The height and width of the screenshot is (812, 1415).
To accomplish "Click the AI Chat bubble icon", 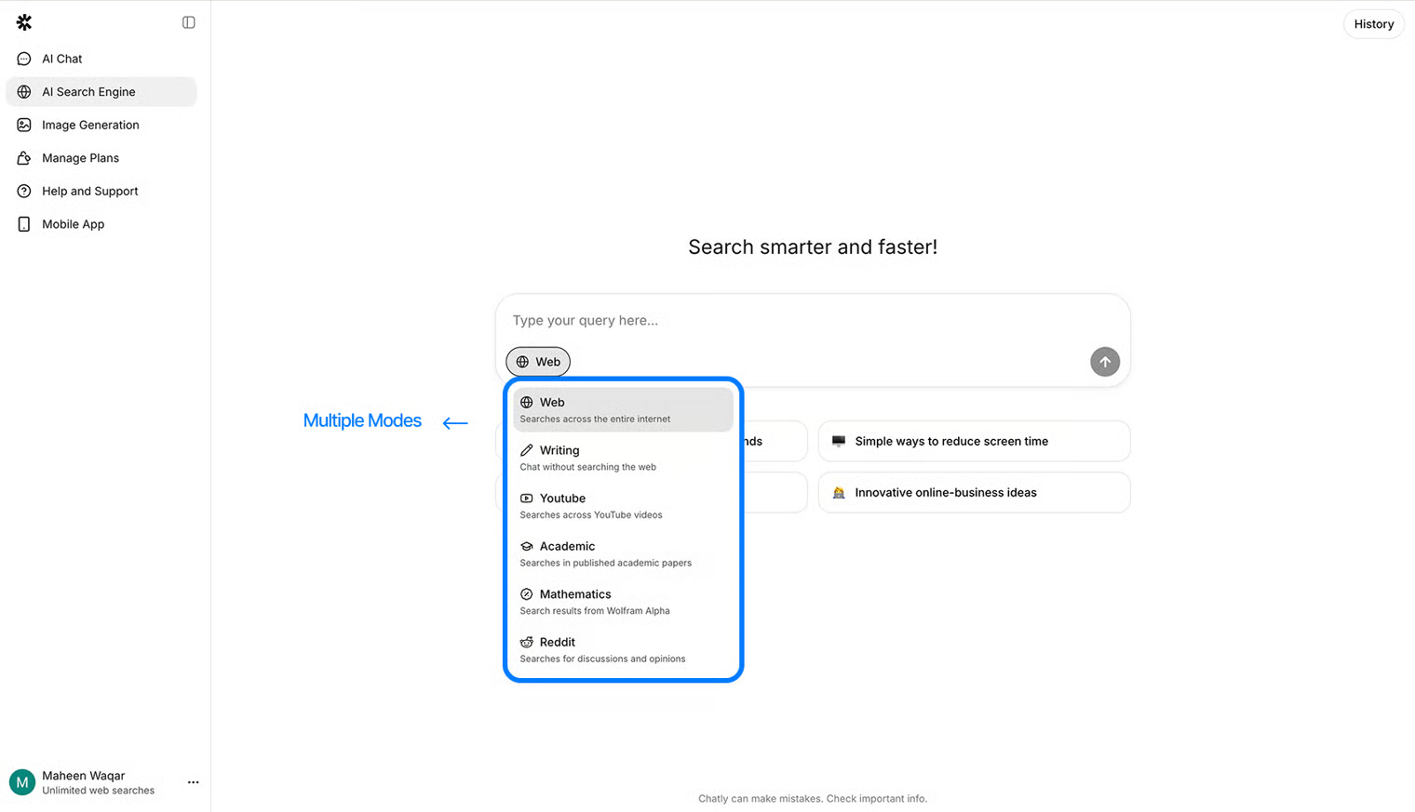I will coord(24,59).
